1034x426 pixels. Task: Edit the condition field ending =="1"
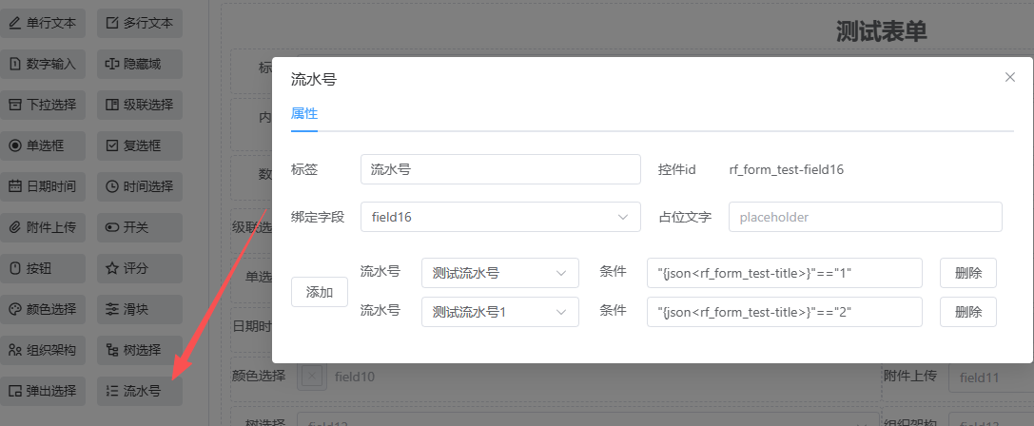[785, 273]
